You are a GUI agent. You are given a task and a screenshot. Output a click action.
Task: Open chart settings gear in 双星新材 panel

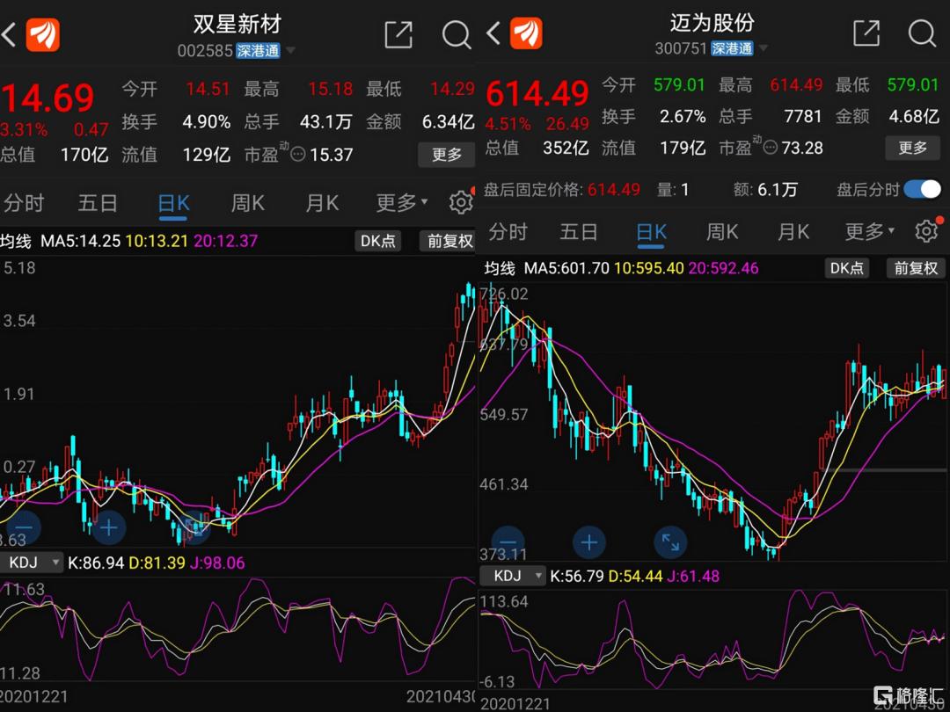[460, 202]
